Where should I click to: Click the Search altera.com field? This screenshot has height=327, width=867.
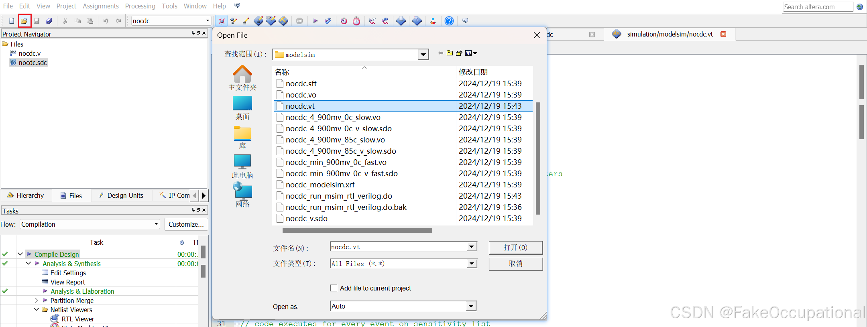point(818,7)
